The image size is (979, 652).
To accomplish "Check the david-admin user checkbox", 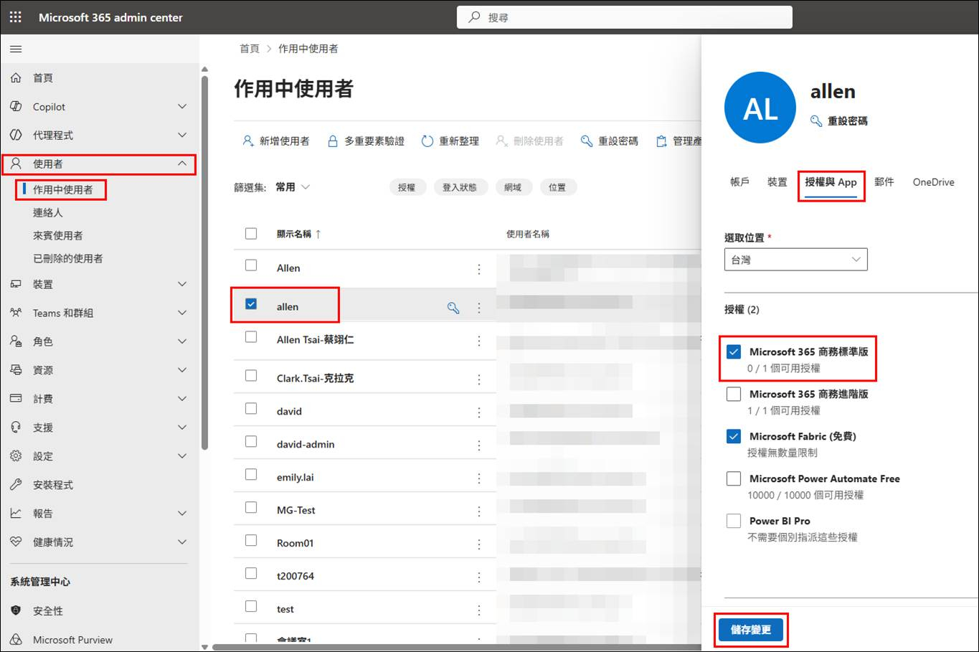I will coord(251,441).
